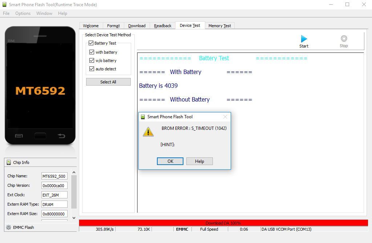Click the Extern RAM Size field 0x80000000
Image resolution: width=372 pixels, height=243 pixels.
click(54, 214)
